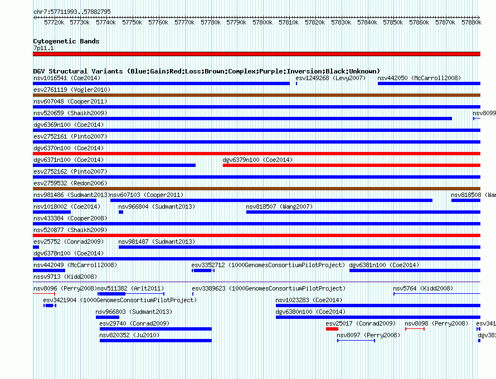Screen dimensions: 496x379
Task: Click the 57800k ruler position
Action: [x=262, y=22]
